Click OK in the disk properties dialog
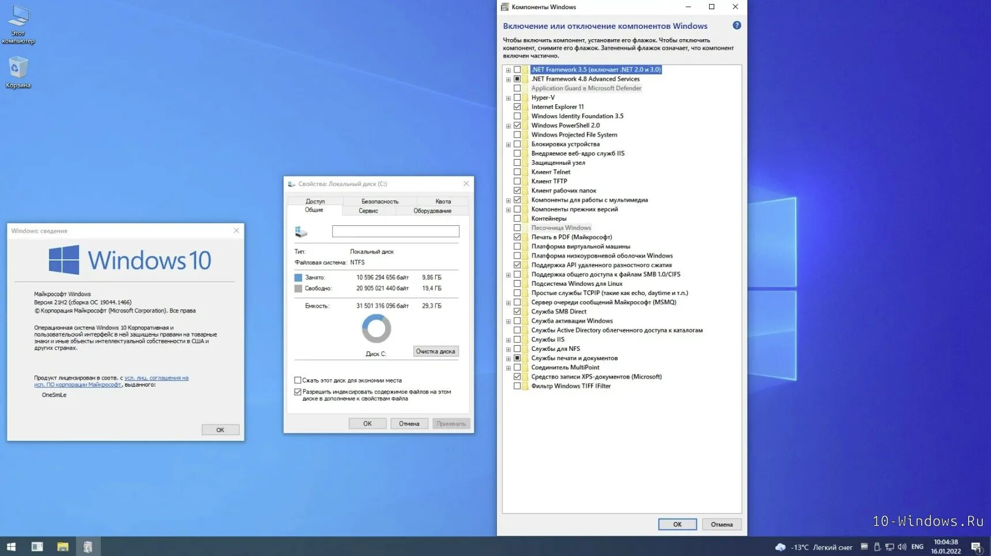Screen dimensions: 991x556 click(367, 423)
